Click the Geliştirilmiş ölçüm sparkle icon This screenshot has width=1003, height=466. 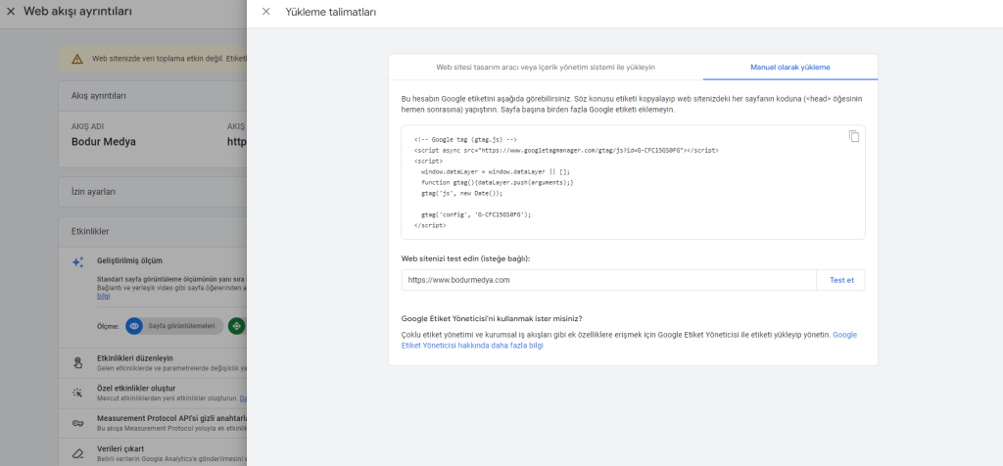click(x=77, y=262)
